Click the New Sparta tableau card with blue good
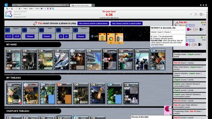This screenshot has width=212, height=119. 48,93
